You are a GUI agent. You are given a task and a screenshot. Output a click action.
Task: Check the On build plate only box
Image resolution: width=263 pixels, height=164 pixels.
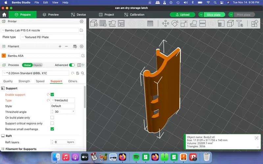pyautogui.click(x=52, y=117)
